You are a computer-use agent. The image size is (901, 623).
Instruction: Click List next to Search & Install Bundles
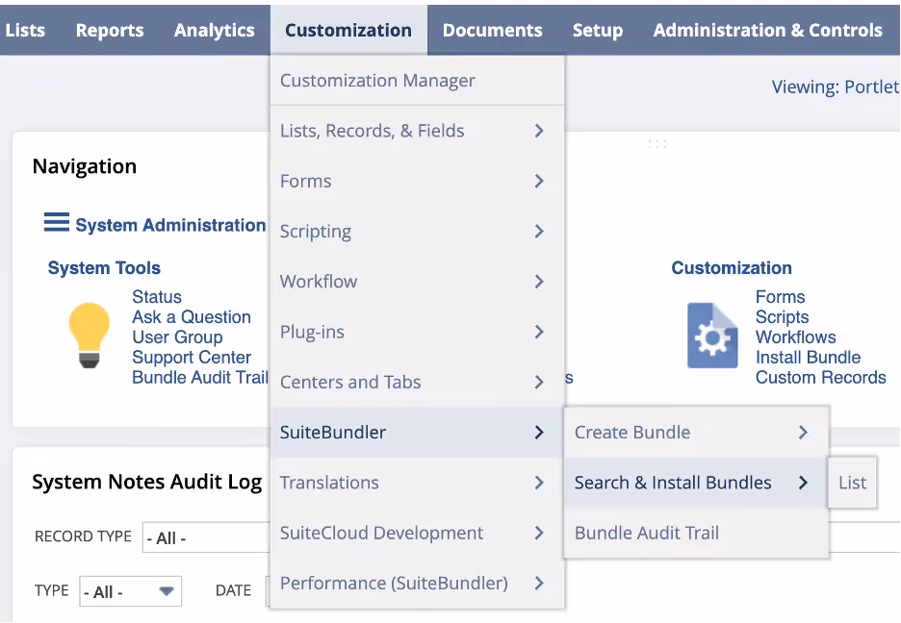pos(851,483)
